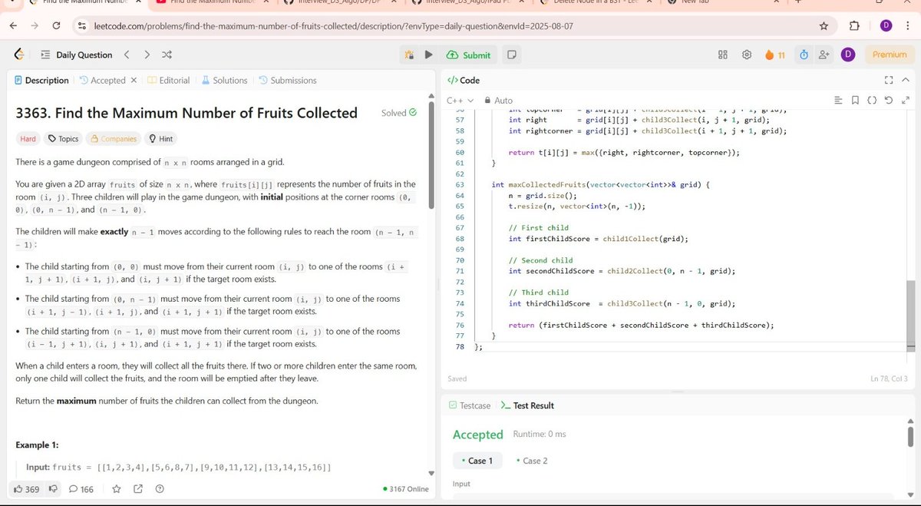921x506 pixels.
Task: Select Case 1 result
Action: point(477,461)
